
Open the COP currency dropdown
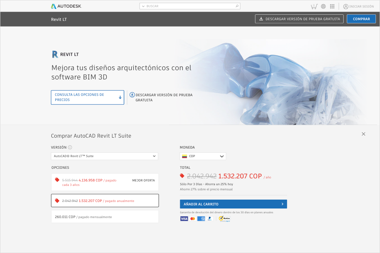pos(203,156)
